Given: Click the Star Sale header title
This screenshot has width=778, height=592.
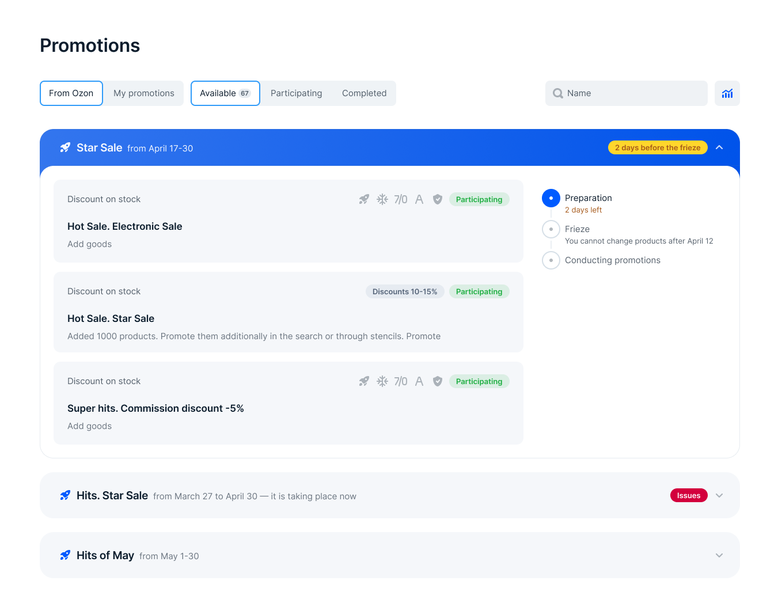Looking at the screenshot, I should (x=100, y=147).
